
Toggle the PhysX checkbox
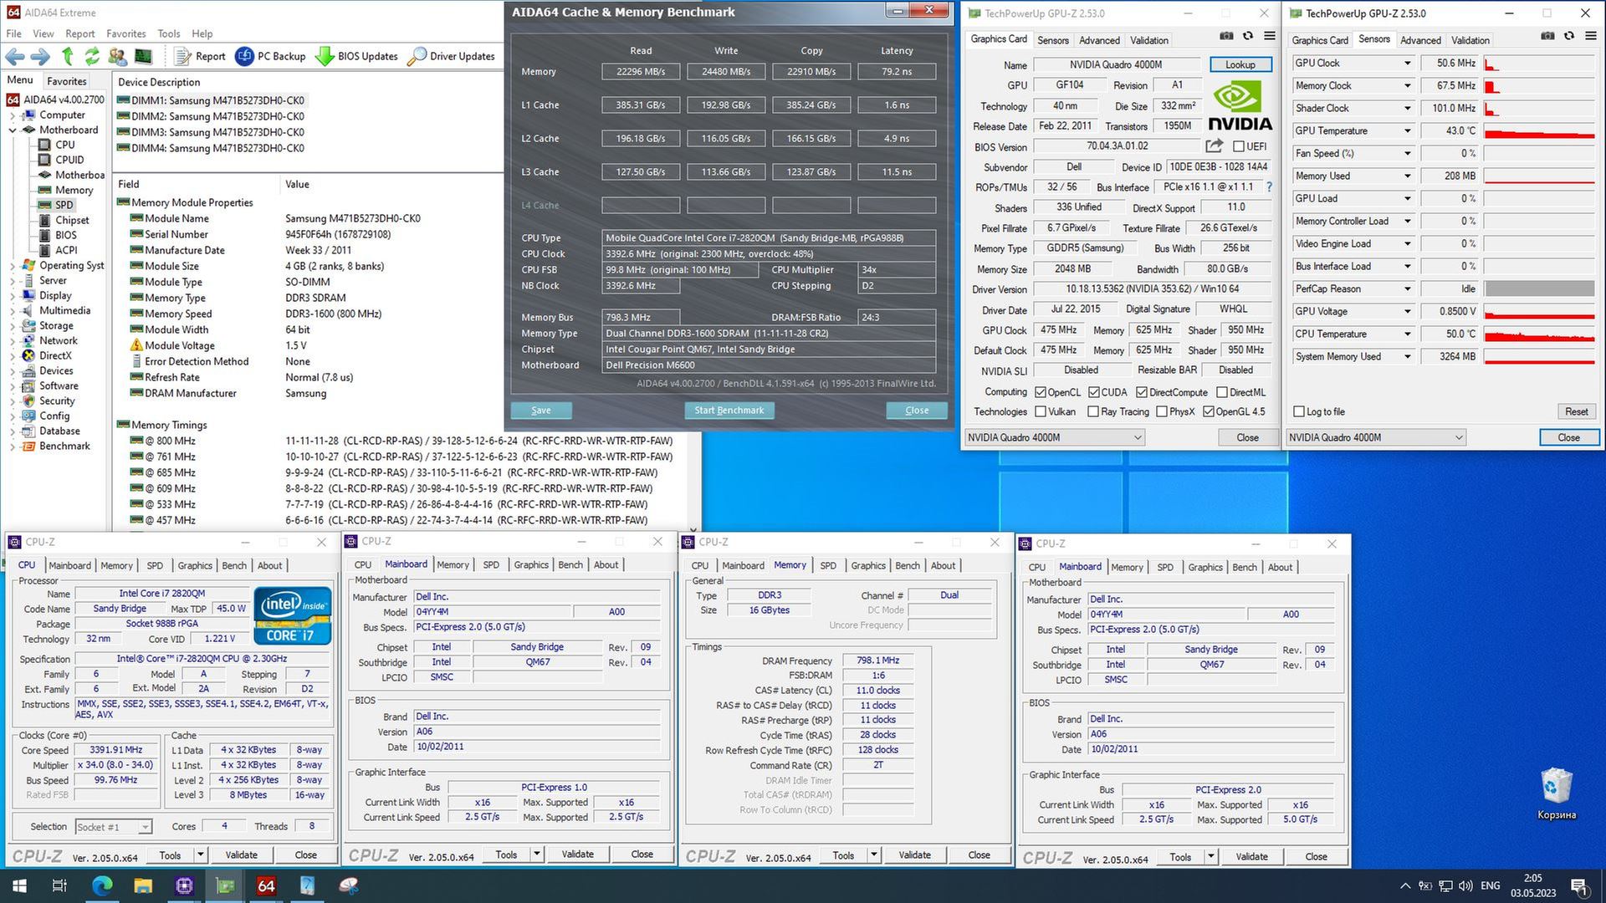tap(1162, 411)
